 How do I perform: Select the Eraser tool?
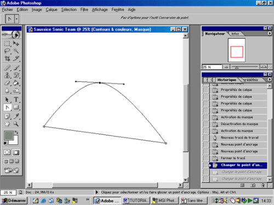(7, 83)
